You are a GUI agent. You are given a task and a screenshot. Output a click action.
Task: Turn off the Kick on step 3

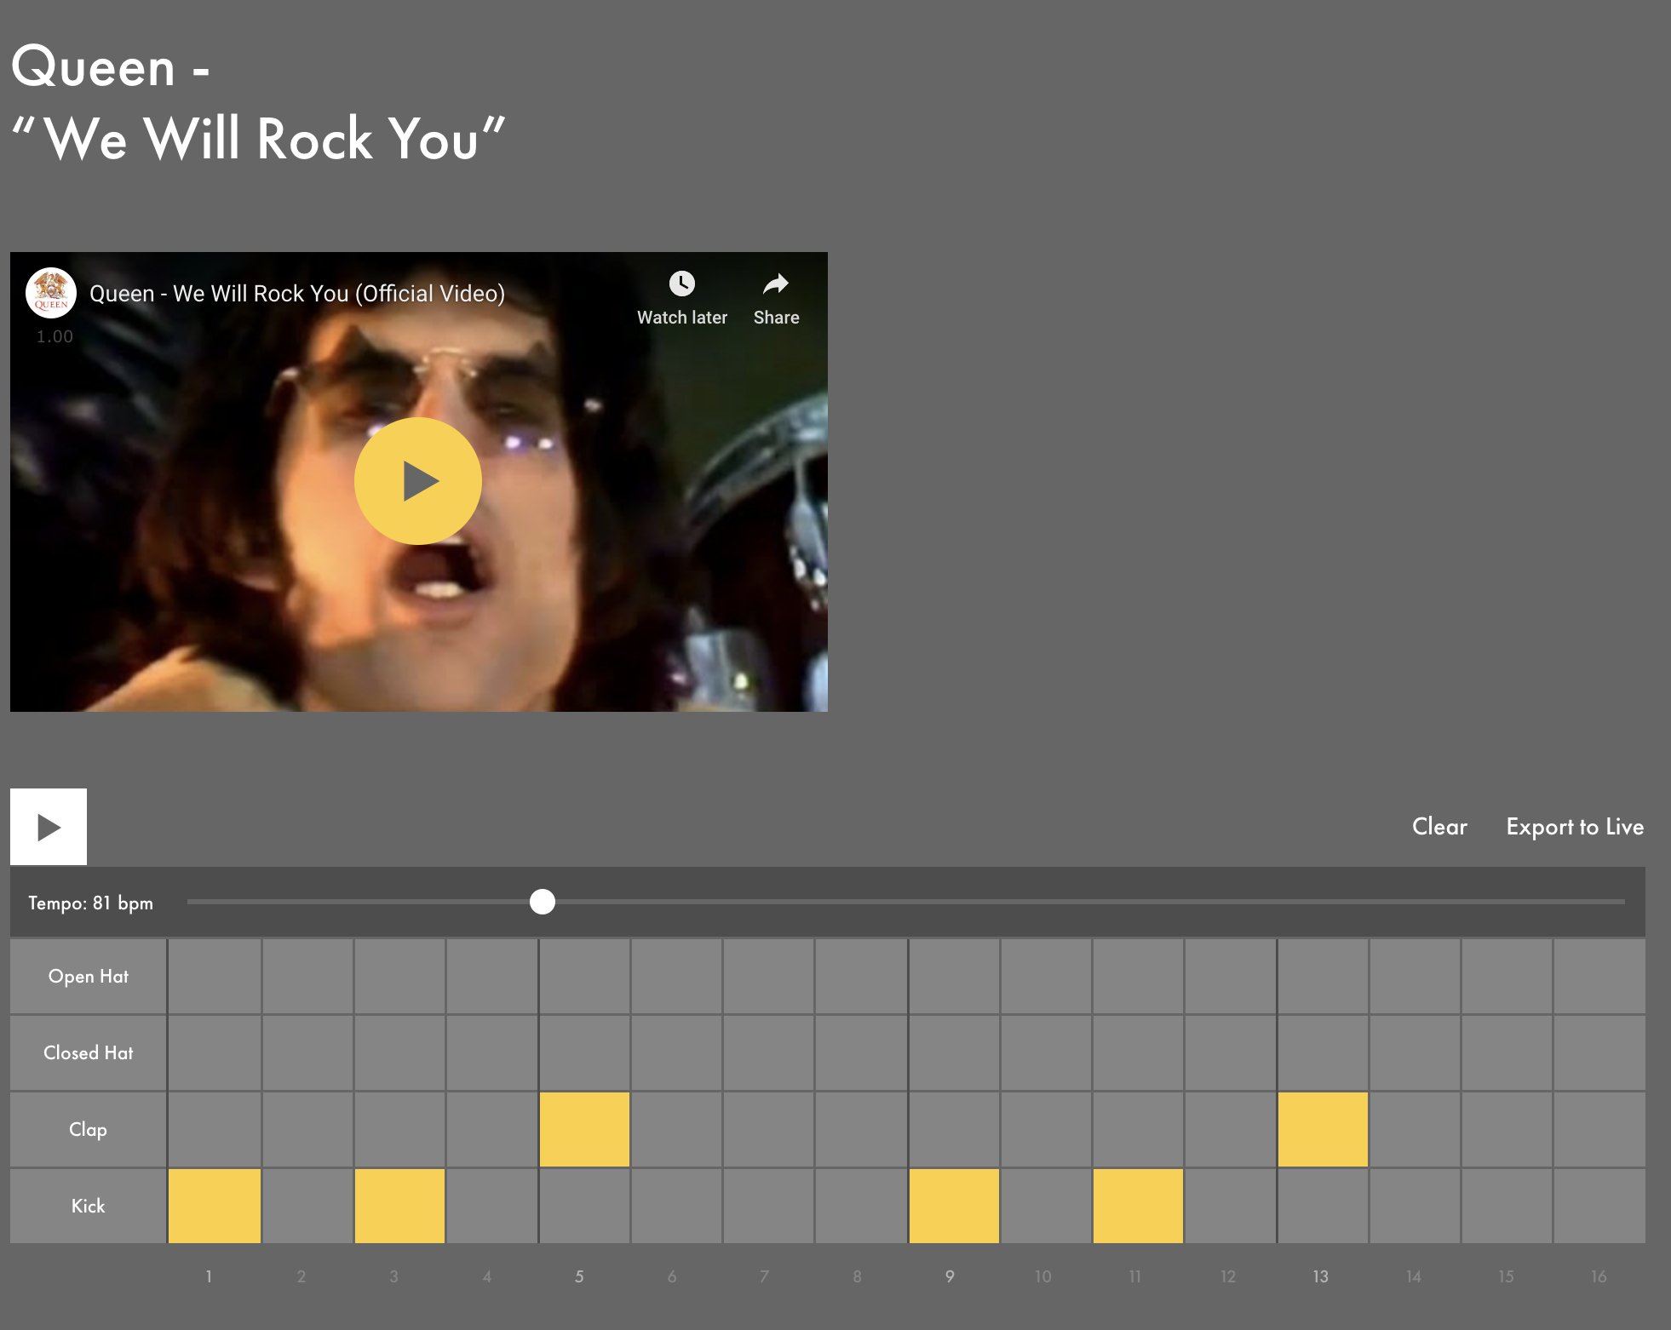click(x=399, y=1206)
